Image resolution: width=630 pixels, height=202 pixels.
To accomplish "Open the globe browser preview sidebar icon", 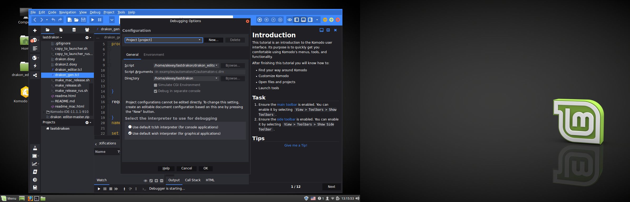I will (35, 58).
